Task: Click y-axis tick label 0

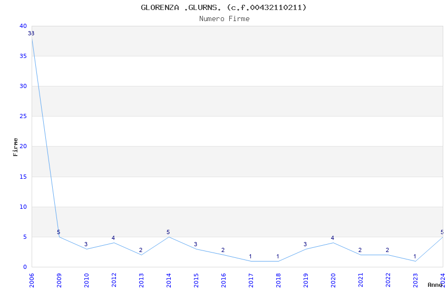Action: click(25, 267)
